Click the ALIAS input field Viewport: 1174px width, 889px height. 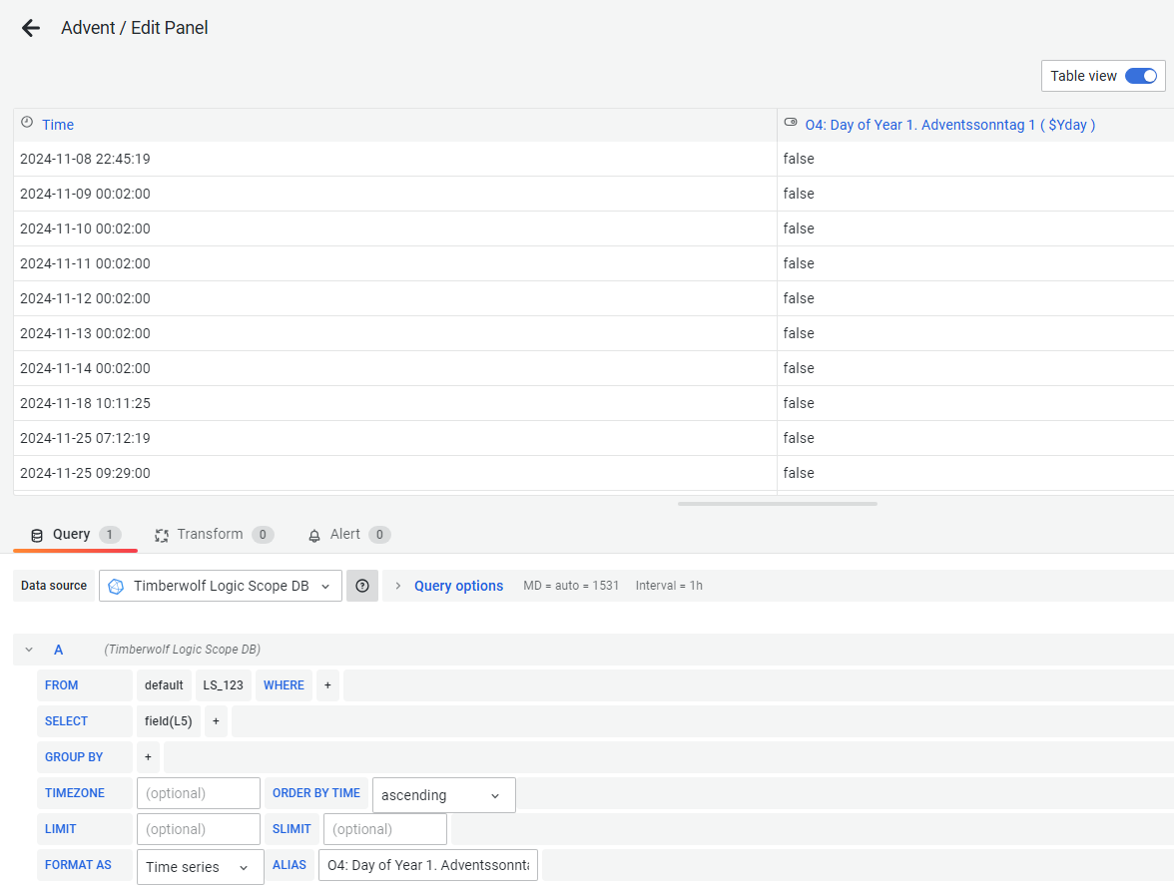click(x=428, y=865)
